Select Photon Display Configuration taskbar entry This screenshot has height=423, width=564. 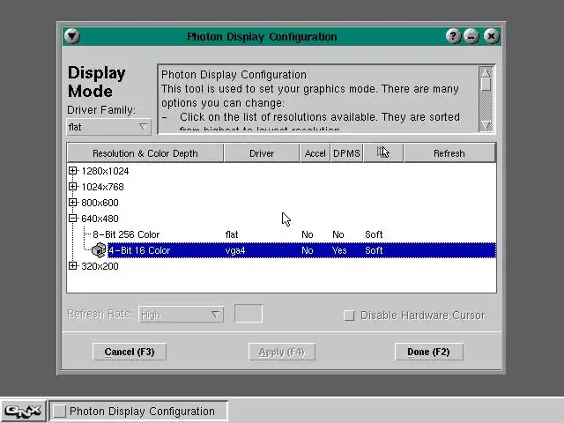coord(138,411)
